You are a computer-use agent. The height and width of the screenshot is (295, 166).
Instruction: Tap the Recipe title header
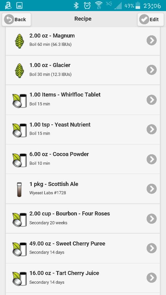coord(83,19)
